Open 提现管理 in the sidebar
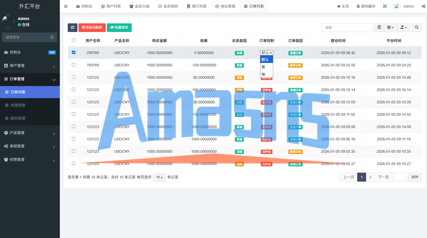The height and width of the screenshot is (238, 427). click(x=30, y=118)
